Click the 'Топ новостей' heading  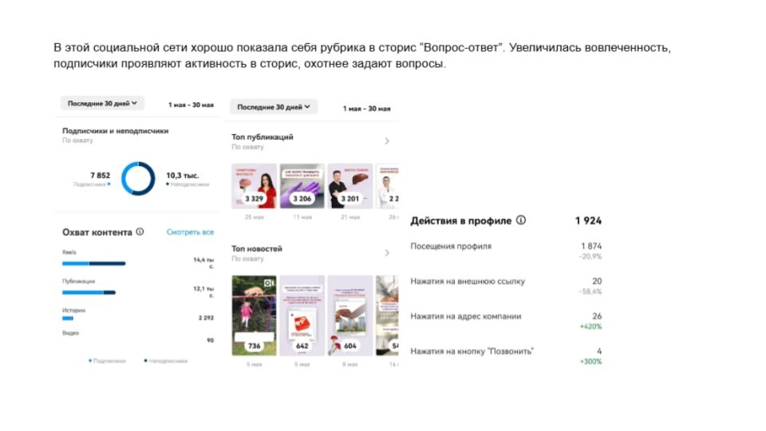tap(257, 249)
